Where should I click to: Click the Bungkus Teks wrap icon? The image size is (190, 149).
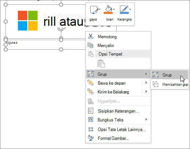91,120
